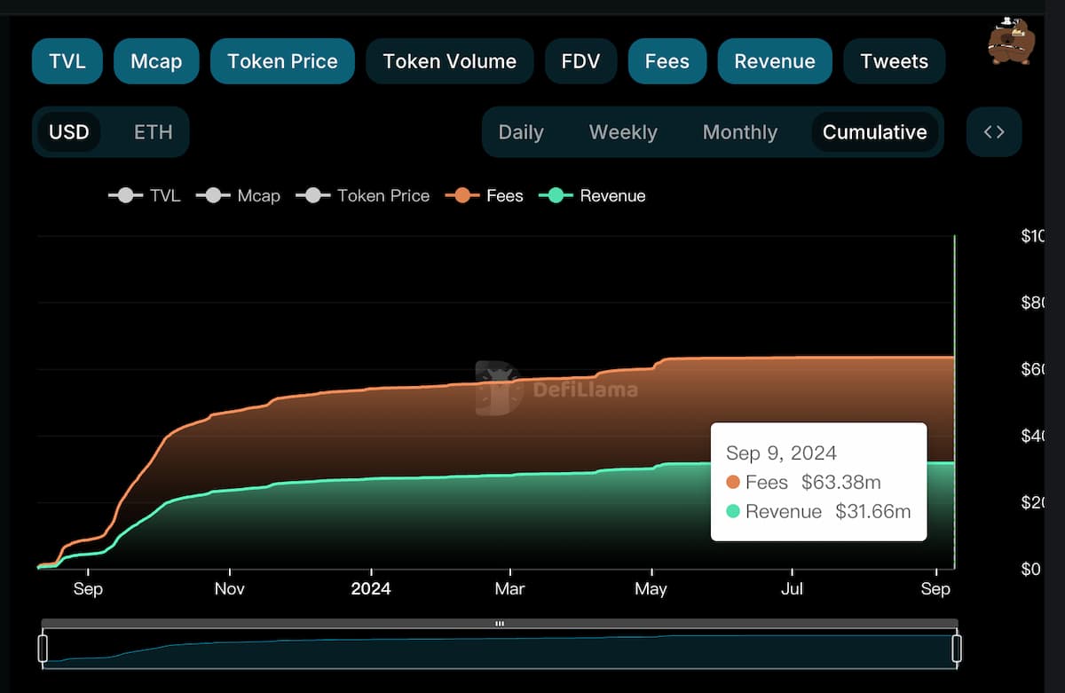Image resolution: width=1065 pixels, height=693 pixels.
Task: Switch currency to ETH
Action: pyautogui.click(x=153, y=132)
